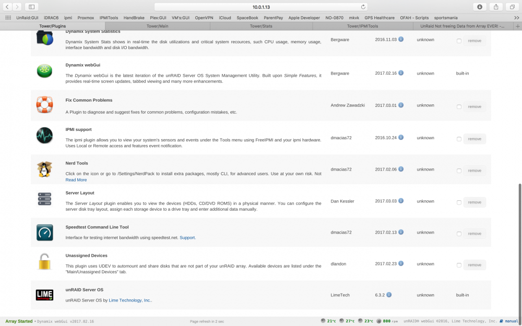Open the Nerd Tools Read More link
This screenshot has height=326, width=522.
pyautogui.click(x=76, y=179)
